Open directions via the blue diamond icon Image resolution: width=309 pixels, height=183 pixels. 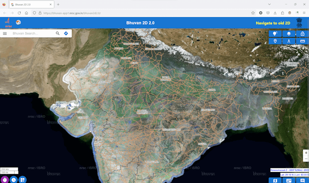[66, 33]
